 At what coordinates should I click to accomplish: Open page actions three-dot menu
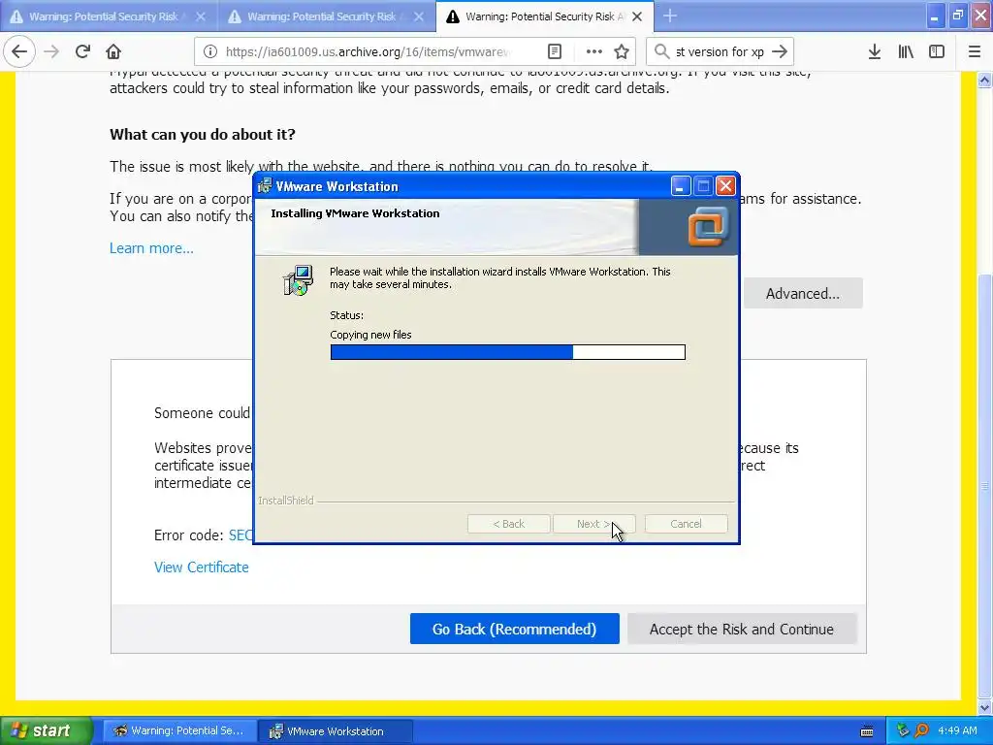pyautogui.click(x=593, y=51)
